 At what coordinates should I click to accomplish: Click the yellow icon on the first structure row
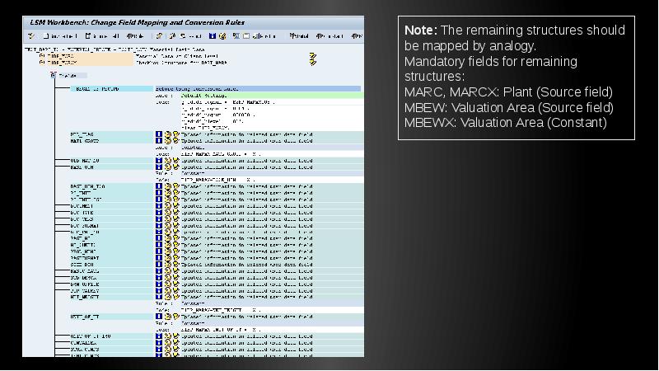point(312,57)
